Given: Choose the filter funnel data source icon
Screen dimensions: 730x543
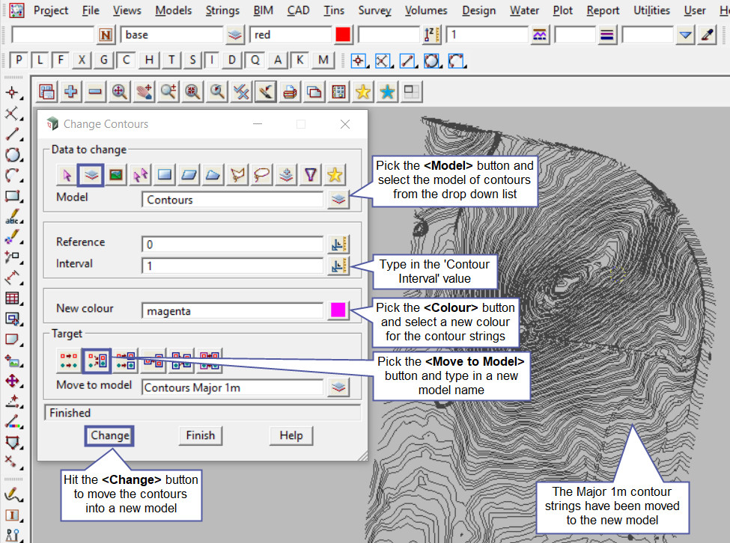Looking at the screenshot, I should [x=311, y=174].
